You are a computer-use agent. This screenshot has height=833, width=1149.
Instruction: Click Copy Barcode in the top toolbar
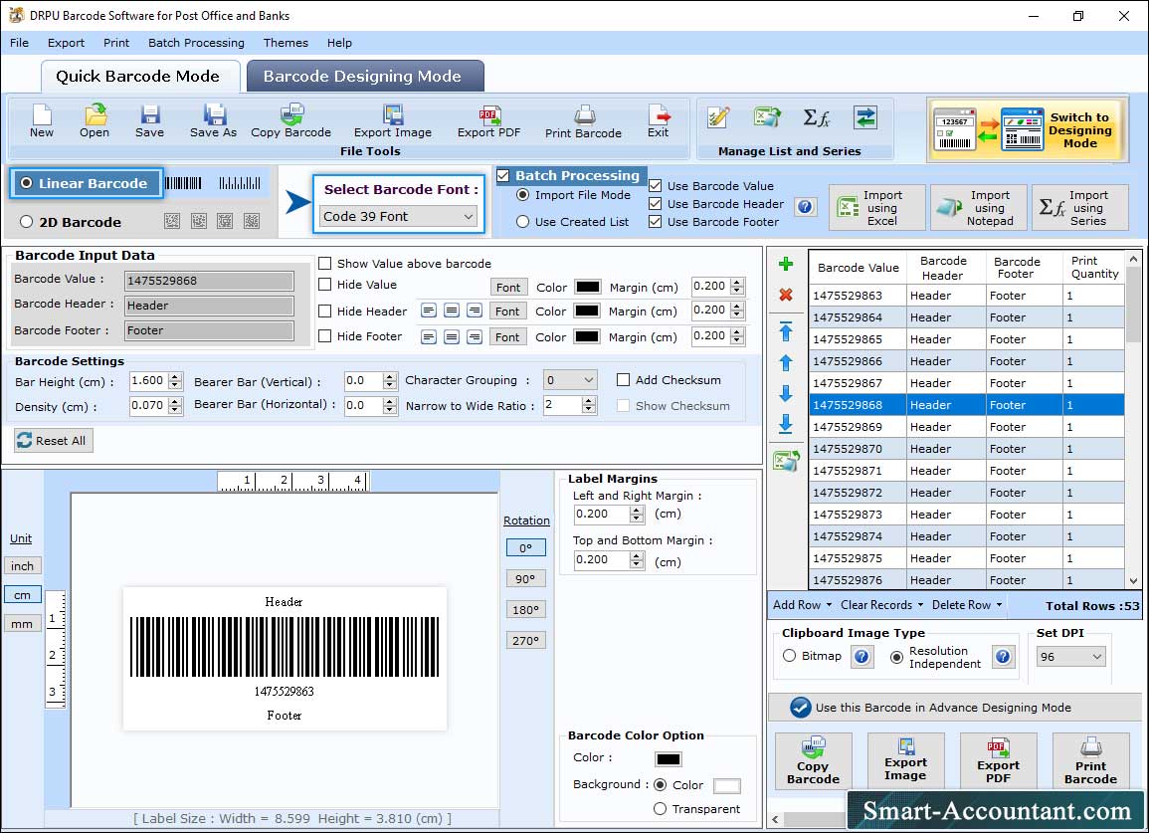click(290, 121)
